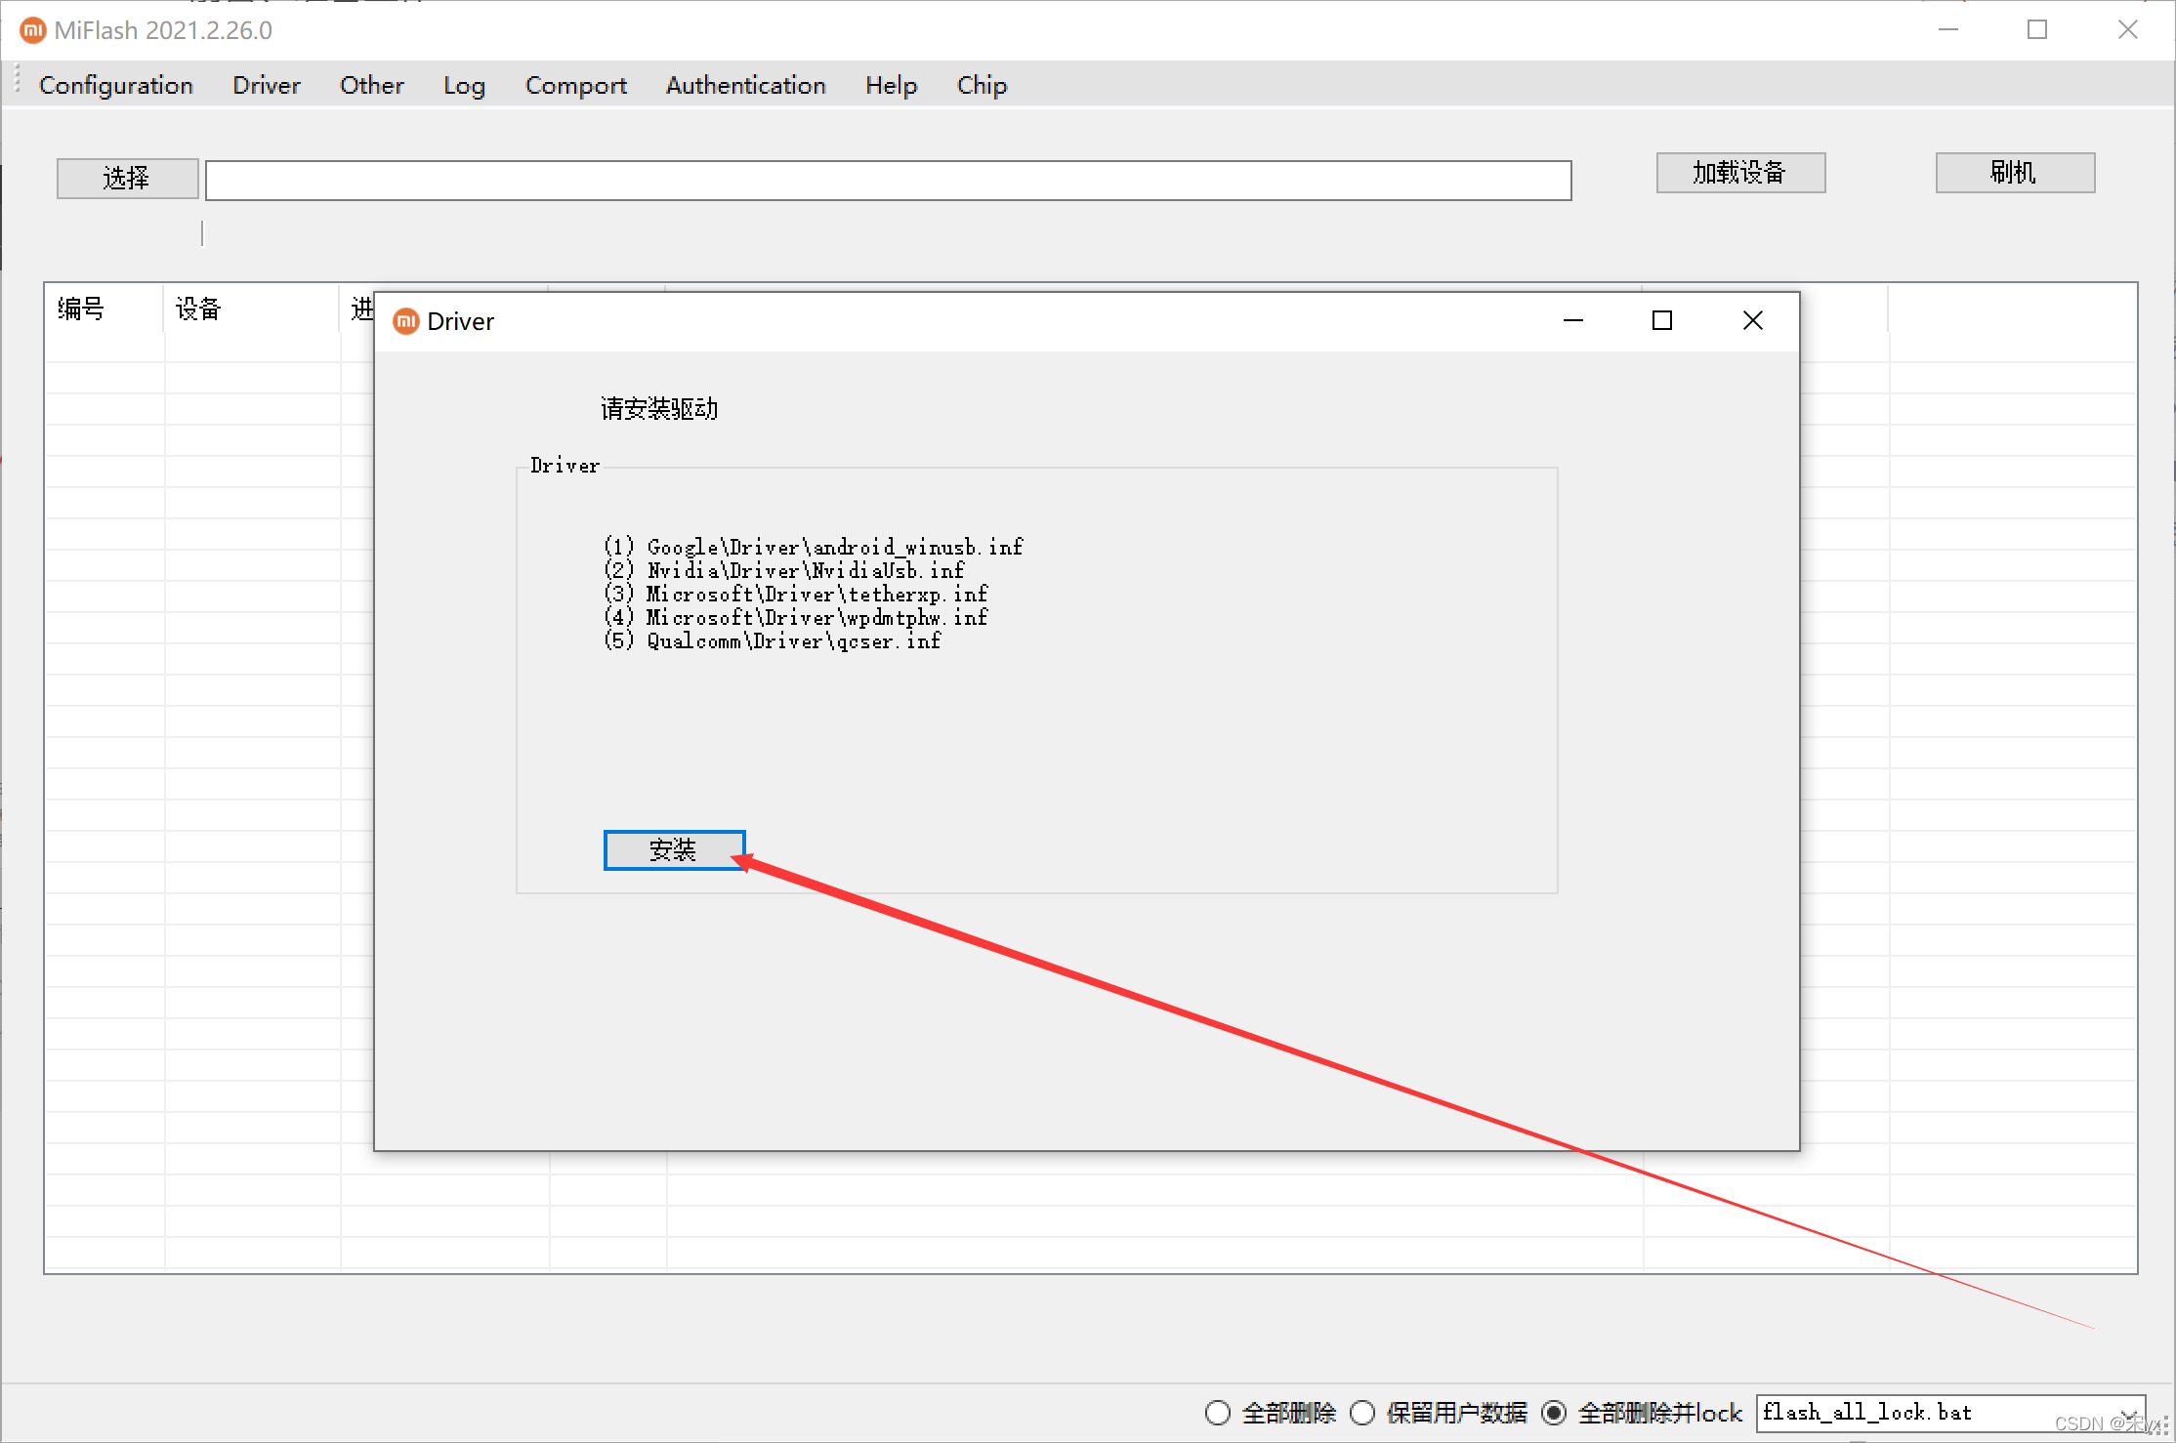Select the 全部删除 radio option
Screen dimensions: 2176x1443
(x=1218, y=1413)
